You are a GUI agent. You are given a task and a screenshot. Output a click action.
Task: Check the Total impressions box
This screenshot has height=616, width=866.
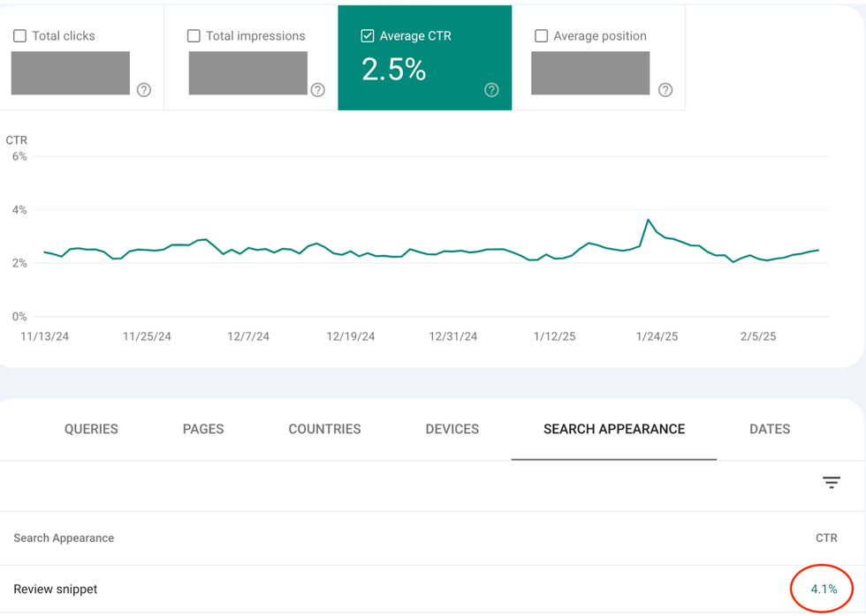point(194,35)
